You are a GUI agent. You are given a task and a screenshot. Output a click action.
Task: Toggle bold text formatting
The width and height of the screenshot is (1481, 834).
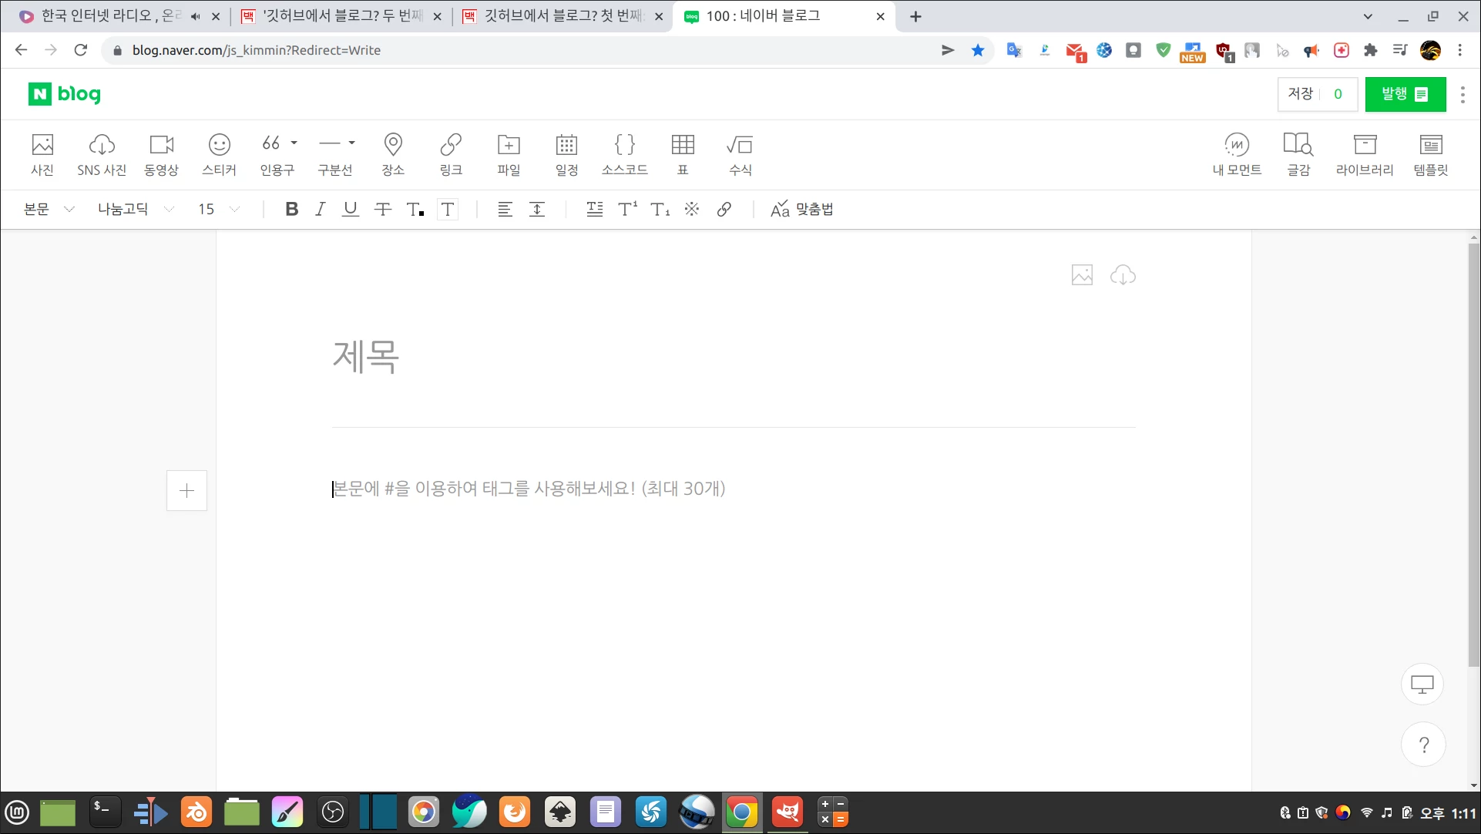(x=291, y=209)
